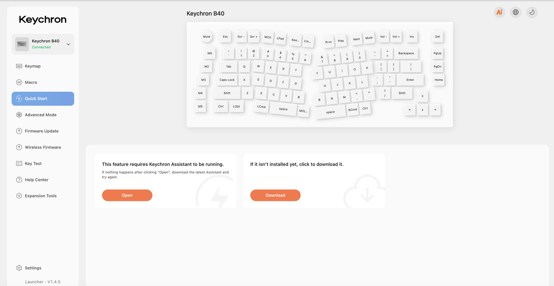
Task: Open the Keymap section
Action: tap(43, 66)
